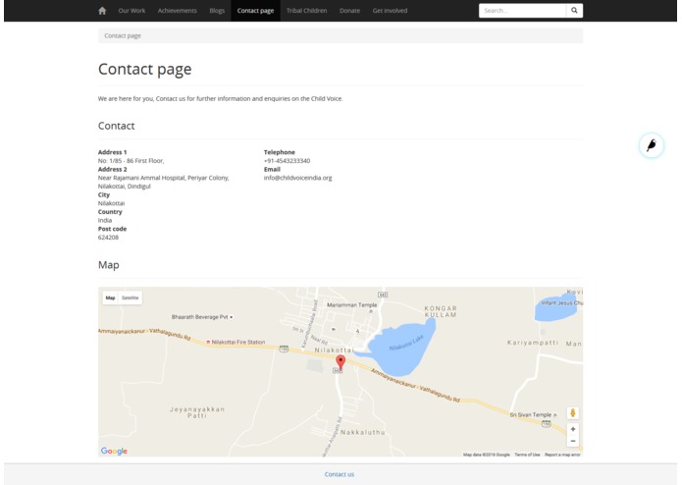Image resolution: width=682 pixels, height=485 pixels.
Task: Open the Contact page menu item
Action: point(255,11)
